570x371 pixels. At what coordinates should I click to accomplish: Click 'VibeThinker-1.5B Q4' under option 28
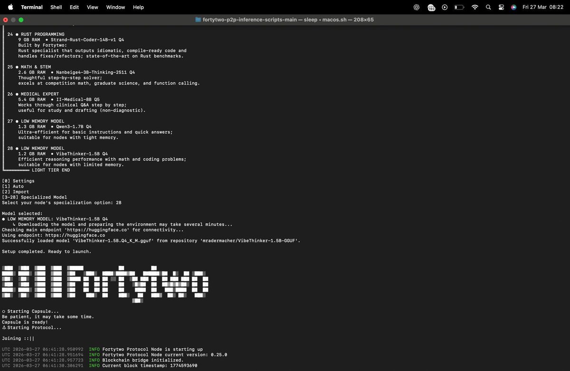[x=82, y=154]
